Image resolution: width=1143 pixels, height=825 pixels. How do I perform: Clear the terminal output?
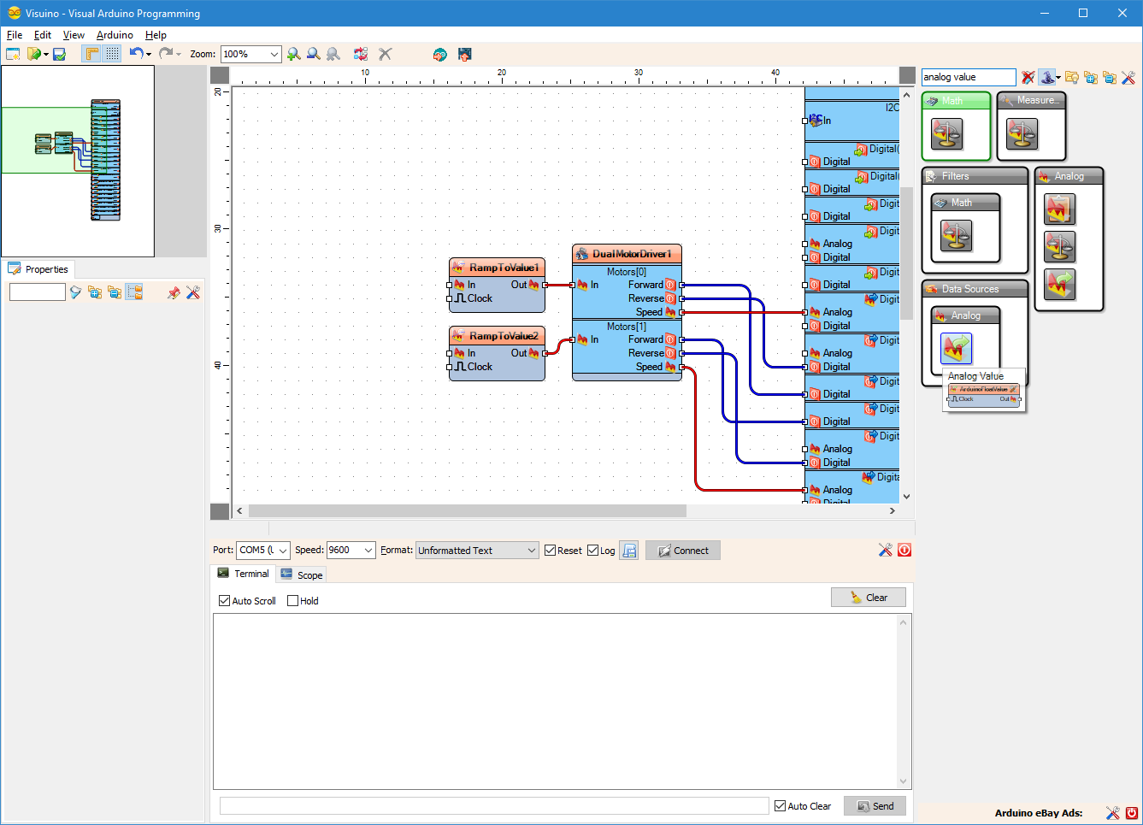point(869,597)
